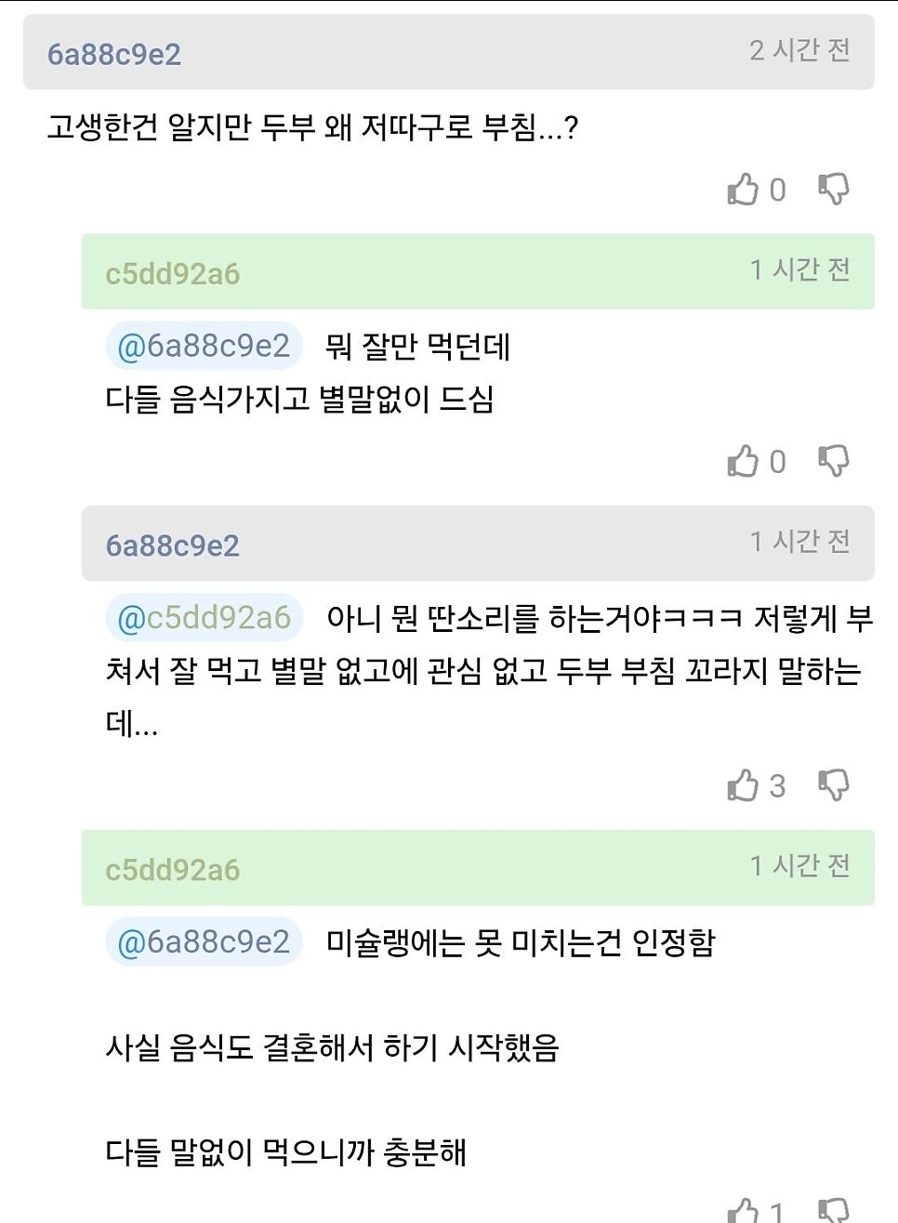Dislike the reply with 3 upvotes

(833, 785)
